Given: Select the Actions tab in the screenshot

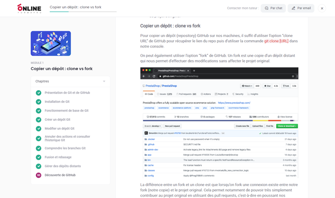Looking at the screenshot, I should tap(206, 94).
